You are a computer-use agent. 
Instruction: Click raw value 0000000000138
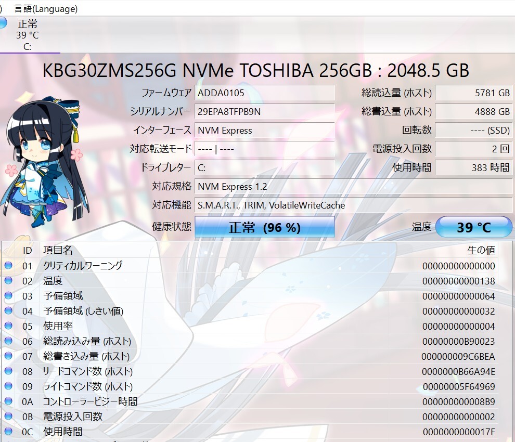(458, 281)
